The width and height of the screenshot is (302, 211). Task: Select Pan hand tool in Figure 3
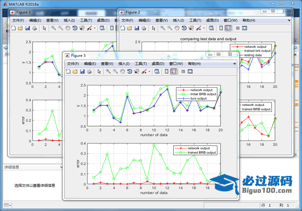122,72
